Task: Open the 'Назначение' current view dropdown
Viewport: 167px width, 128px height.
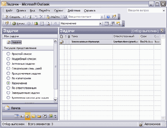Action: pos(101,23)
